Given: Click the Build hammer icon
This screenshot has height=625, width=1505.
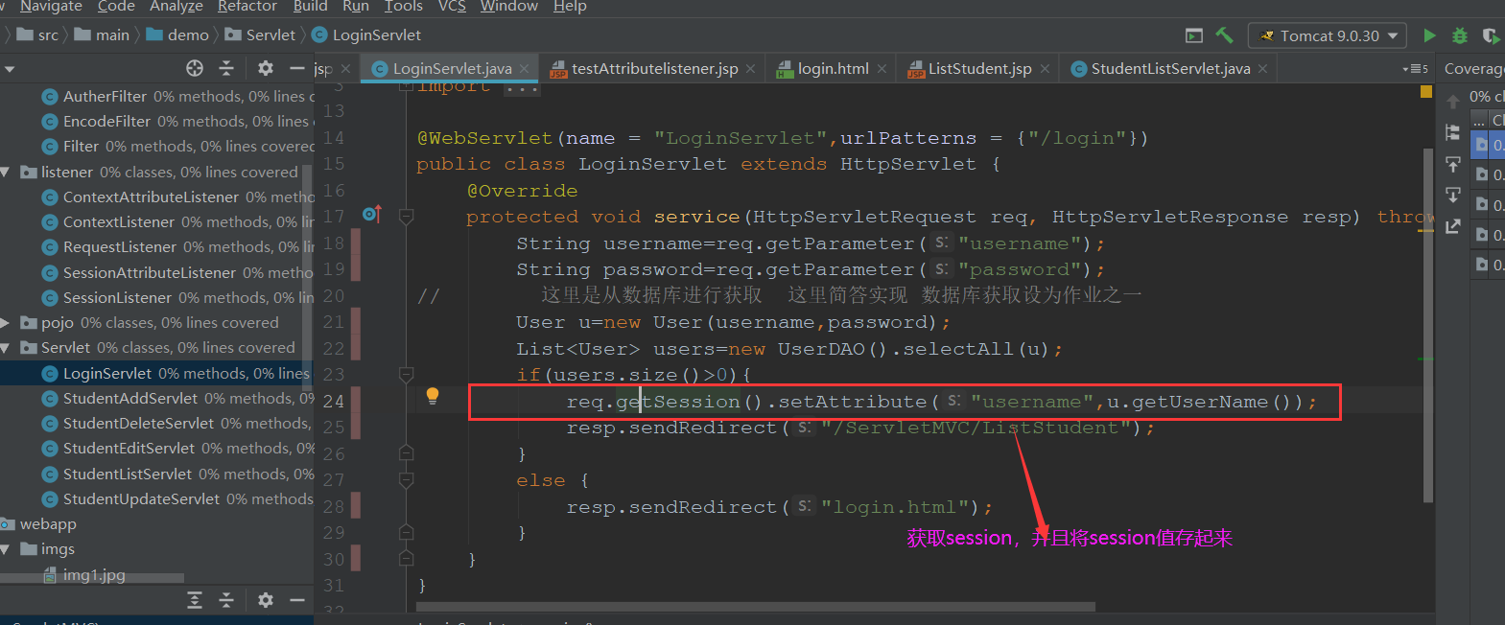Looking at the screenshot, I should [1225, 35].
